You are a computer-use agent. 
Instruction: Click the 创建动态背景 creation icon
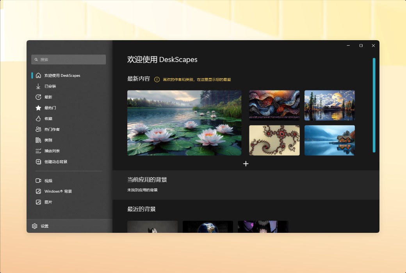[x=38, y=161]
